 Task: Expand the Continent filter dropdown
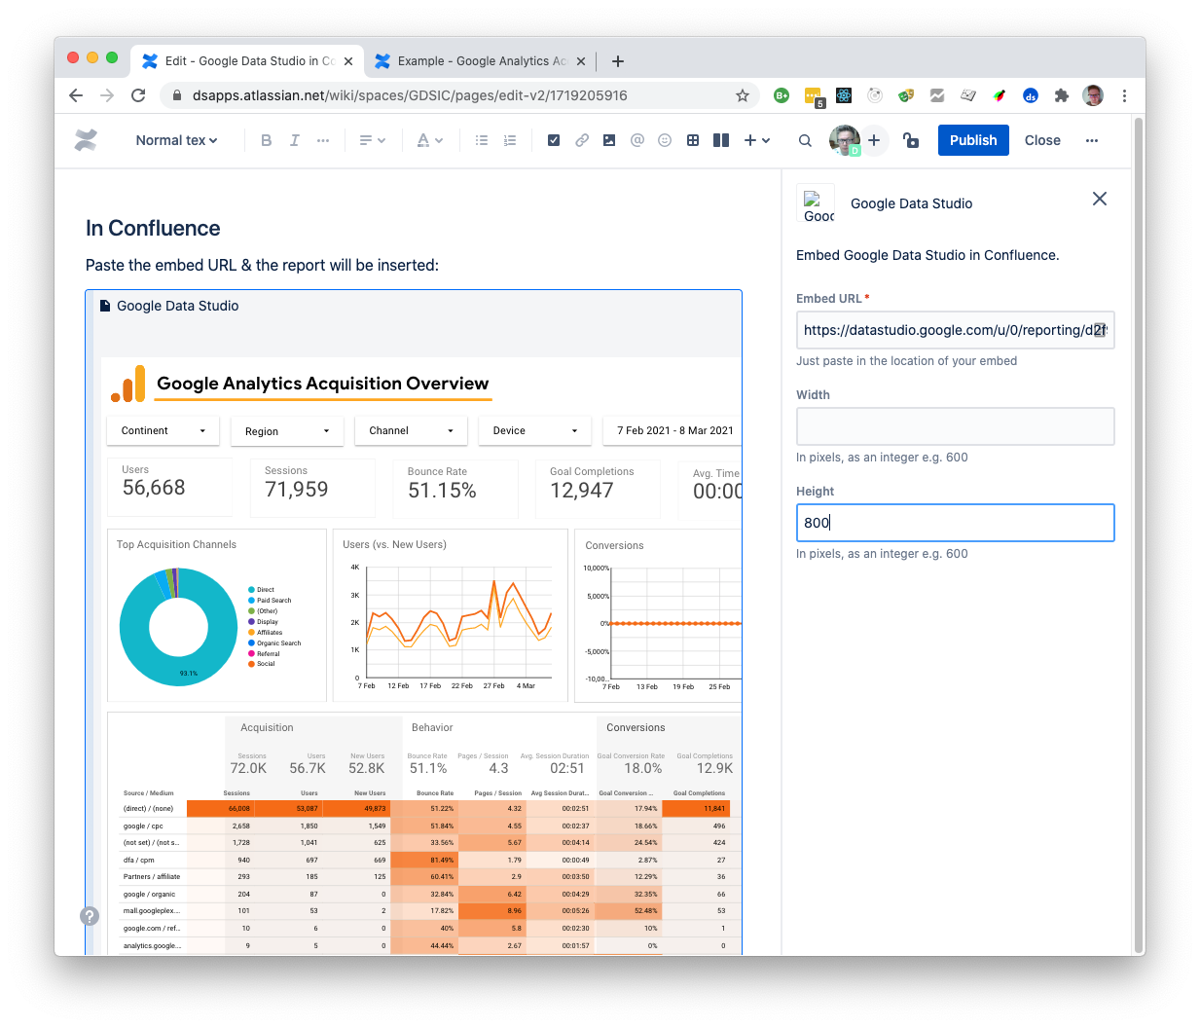[x=163, y=430]
